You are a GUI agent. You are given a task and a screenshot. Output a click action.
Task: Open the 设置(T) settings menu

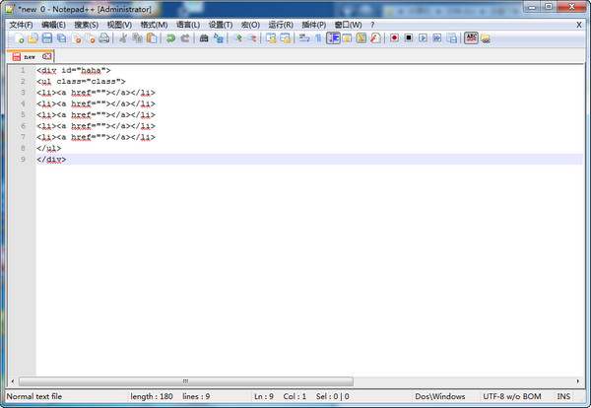pyautogui.click(x=221, y=24)
